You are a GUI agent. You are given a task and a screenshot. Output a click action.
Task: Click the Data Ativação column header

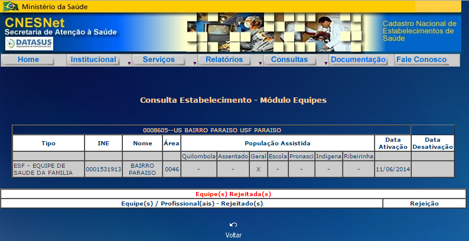[393, 143]
